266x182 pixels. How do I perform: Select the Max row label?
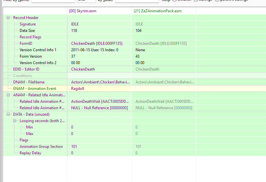(x=30, y=134)
